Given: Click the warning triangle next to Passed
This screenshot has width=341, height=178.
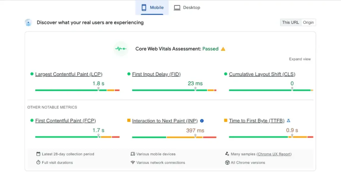Looking at the screenshot, I should point(223,49).
